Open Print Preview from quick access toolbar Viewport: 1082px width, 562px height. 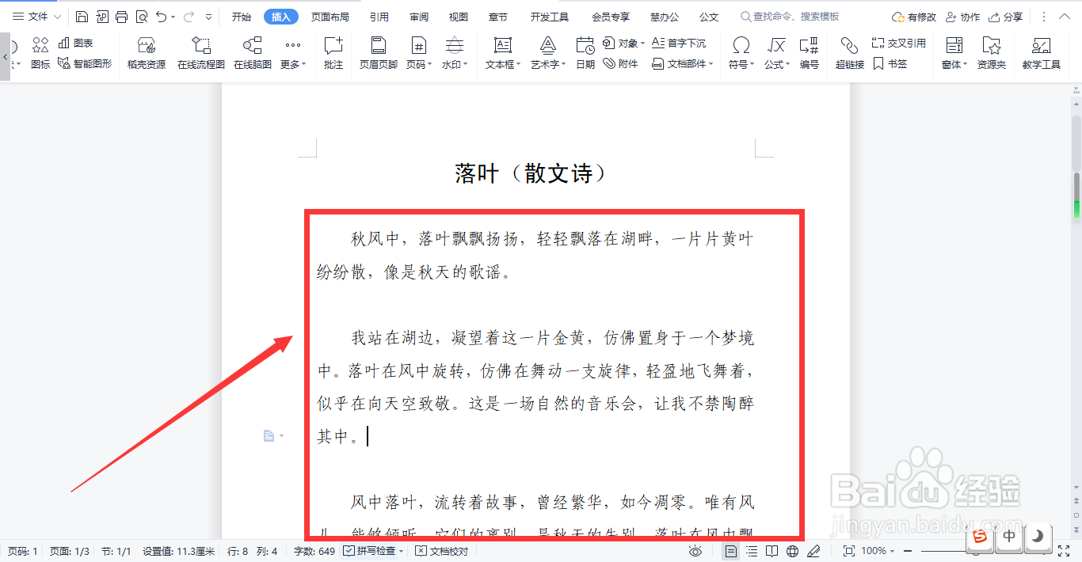click(141, 17)
